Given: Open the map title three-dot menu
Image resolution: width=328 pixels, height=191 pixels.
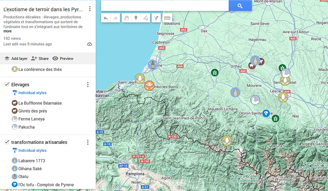Looking at the screenshot, I should click(x=90, y=9).
